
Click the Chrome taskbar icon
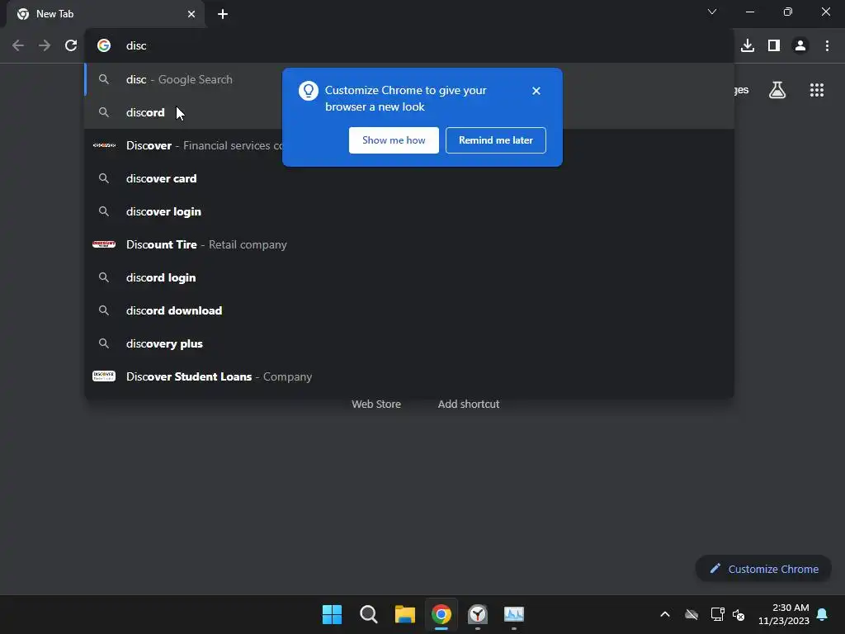pos(441,614)
